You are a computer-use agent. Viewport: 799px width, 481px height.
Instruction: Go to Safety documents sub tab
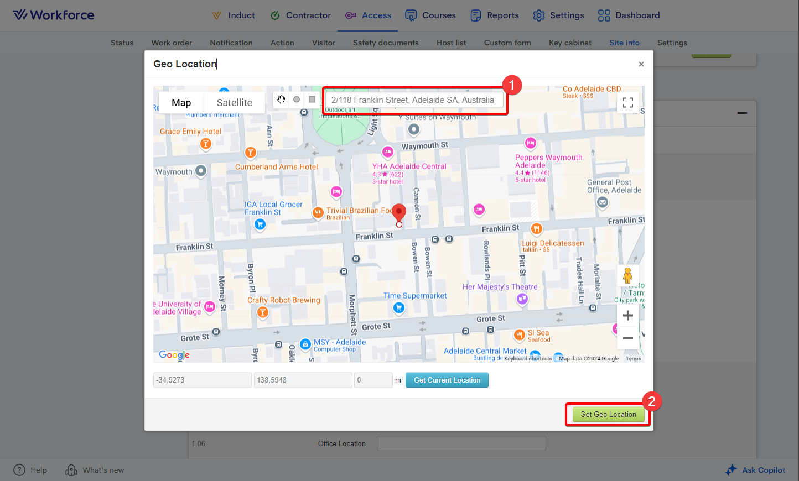point(386,43)
